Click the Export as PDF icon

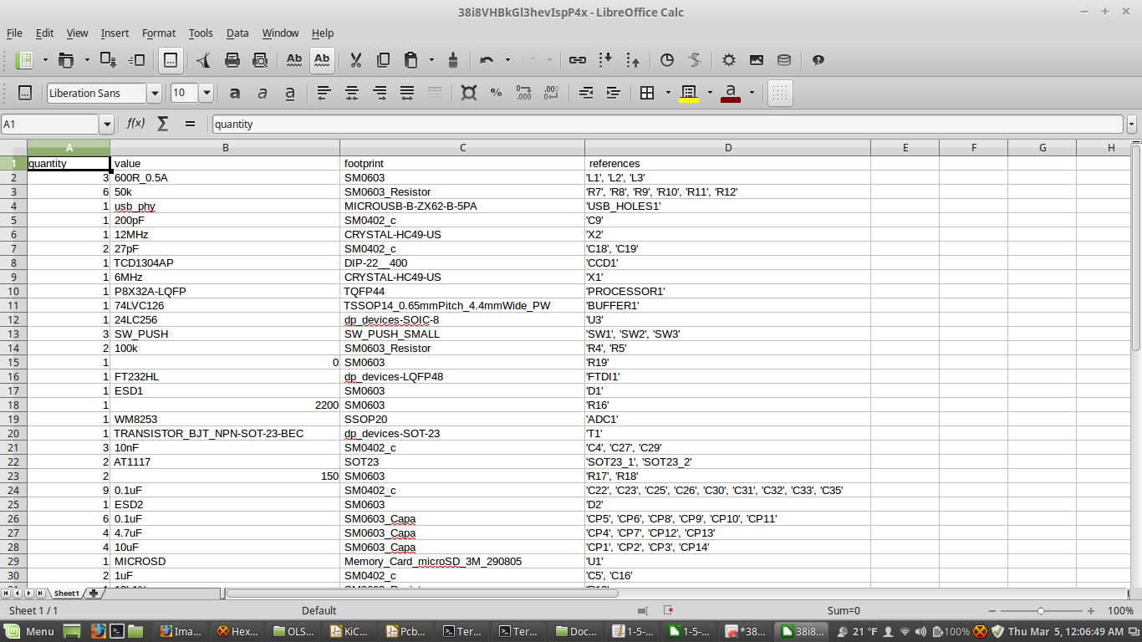[x=203, y=60]
